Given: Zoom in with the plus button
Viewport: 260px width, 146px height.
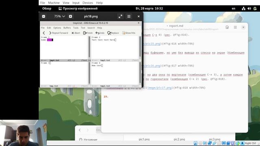Looking at the screenshot, I should 70,16.
